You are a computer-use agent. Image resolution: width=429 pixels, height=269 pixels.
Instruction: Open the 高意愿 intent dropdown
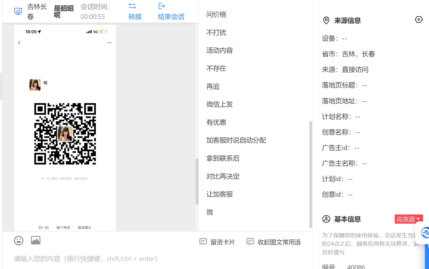pos(409,219)
